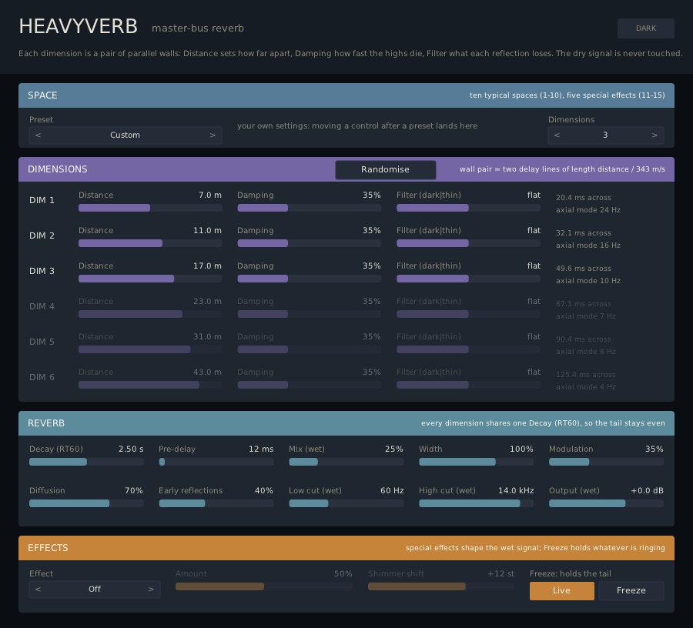Screen dimensions: 693x628
Task: Set the Pre-delay slider
Action: [x=216, y=462]
